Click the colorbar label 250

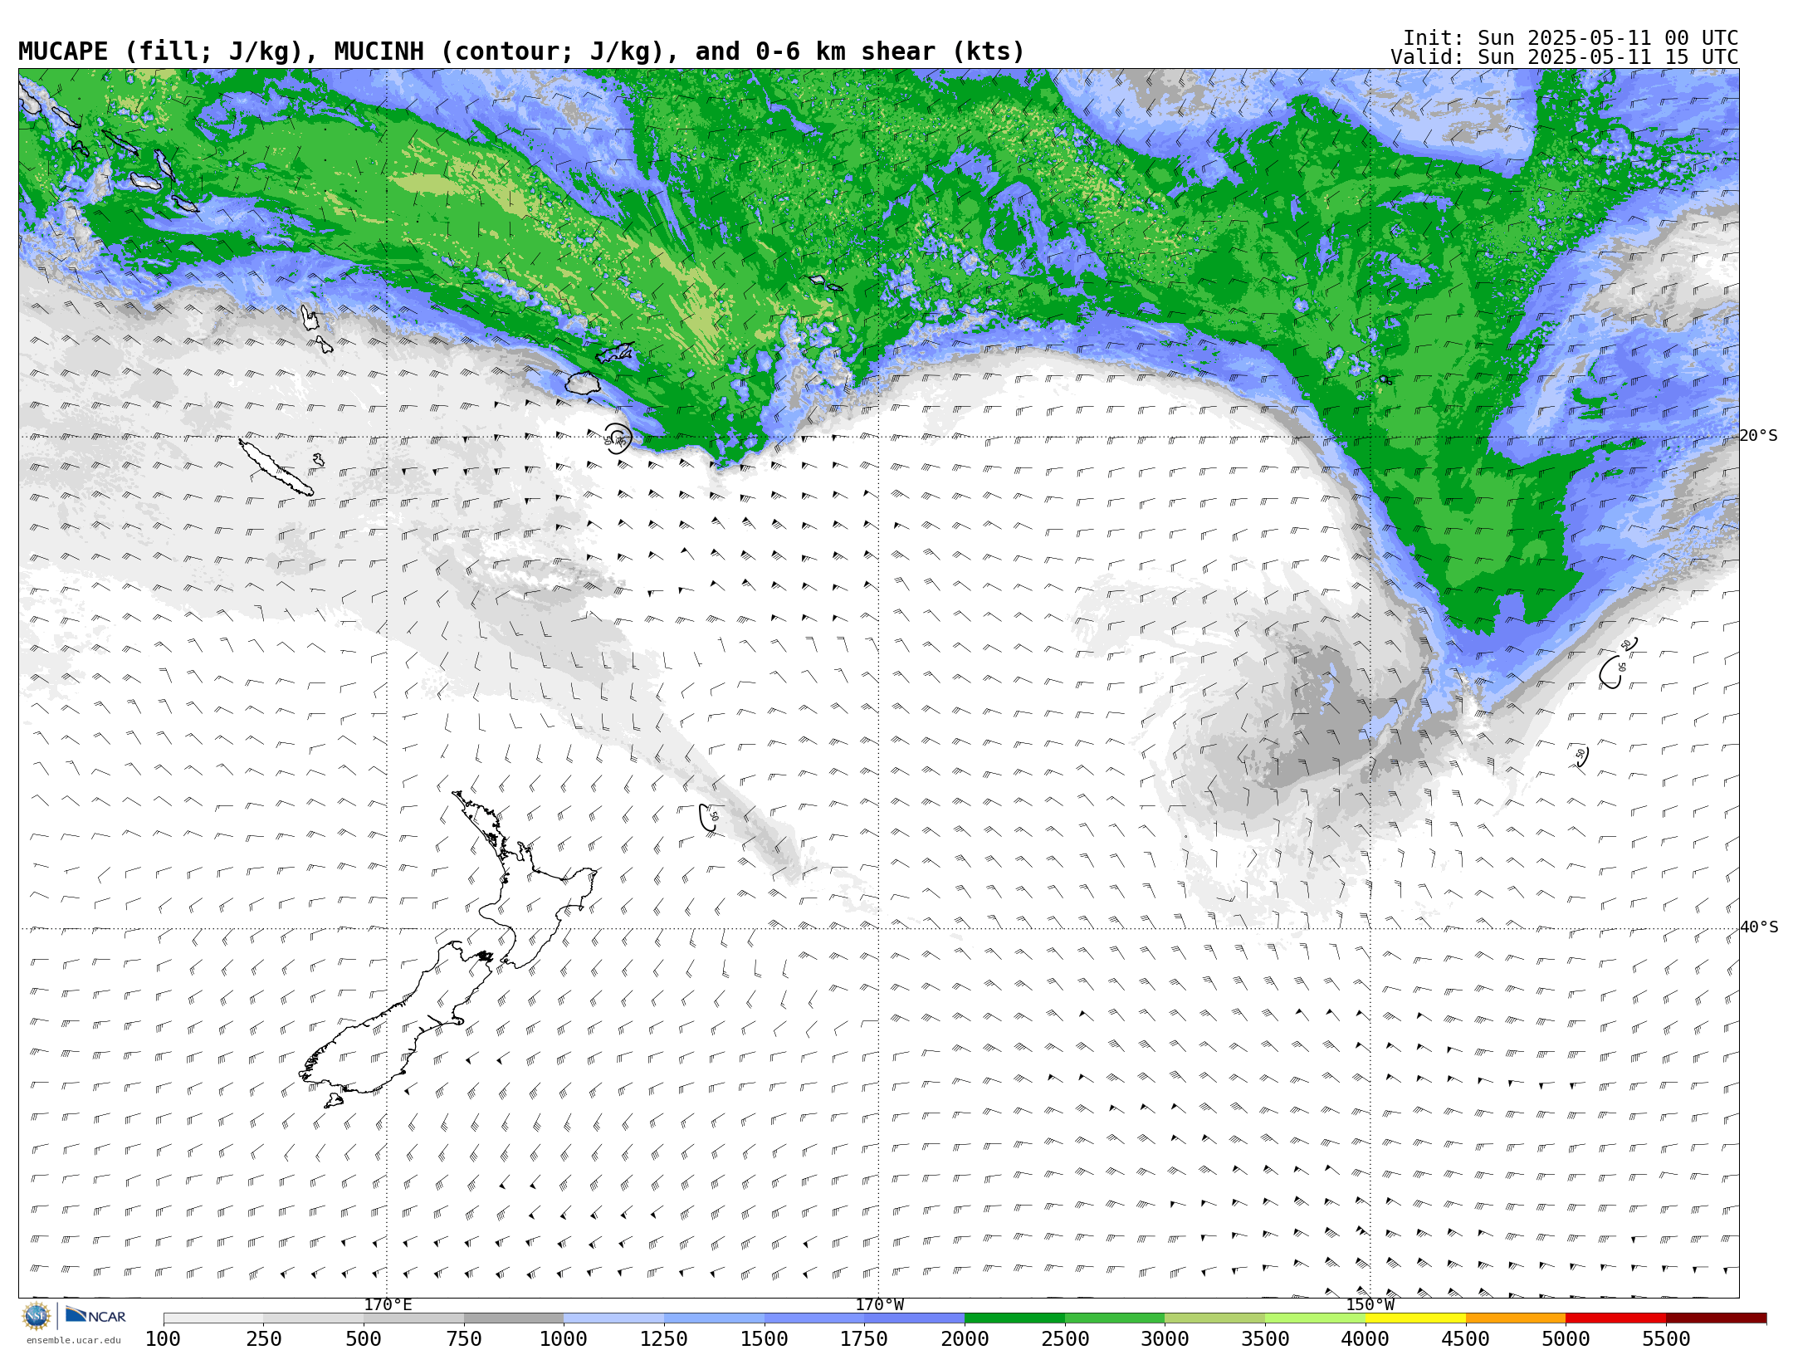(263, 1338)
